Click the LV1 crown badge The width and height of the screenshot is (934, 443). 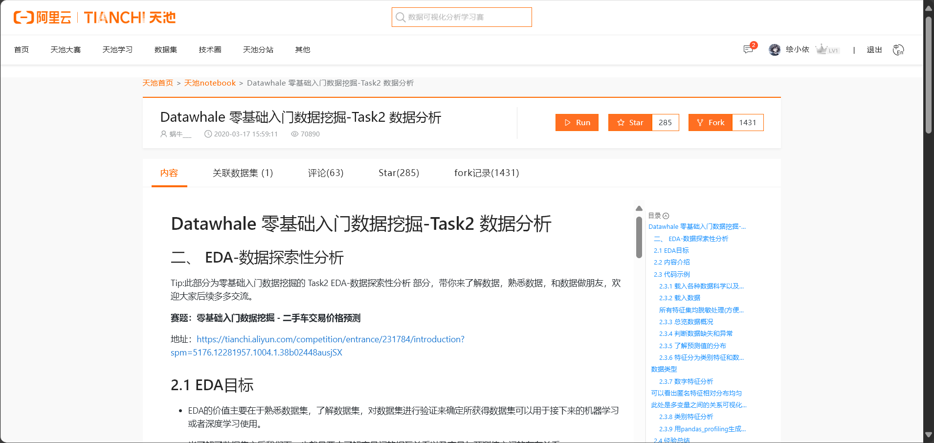827,49
